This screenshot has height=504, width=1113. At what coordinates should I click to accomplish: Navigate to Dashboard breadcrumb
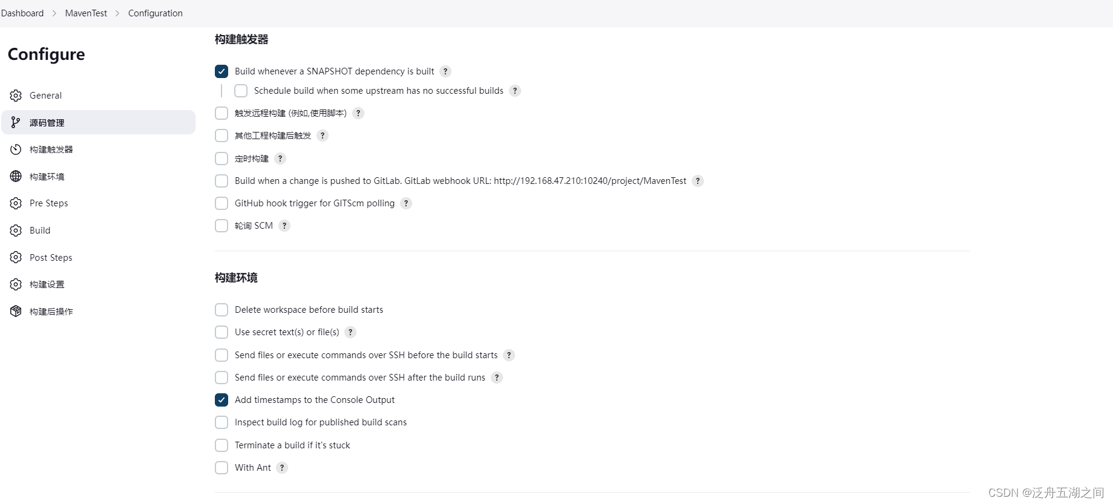pos(22,13)
